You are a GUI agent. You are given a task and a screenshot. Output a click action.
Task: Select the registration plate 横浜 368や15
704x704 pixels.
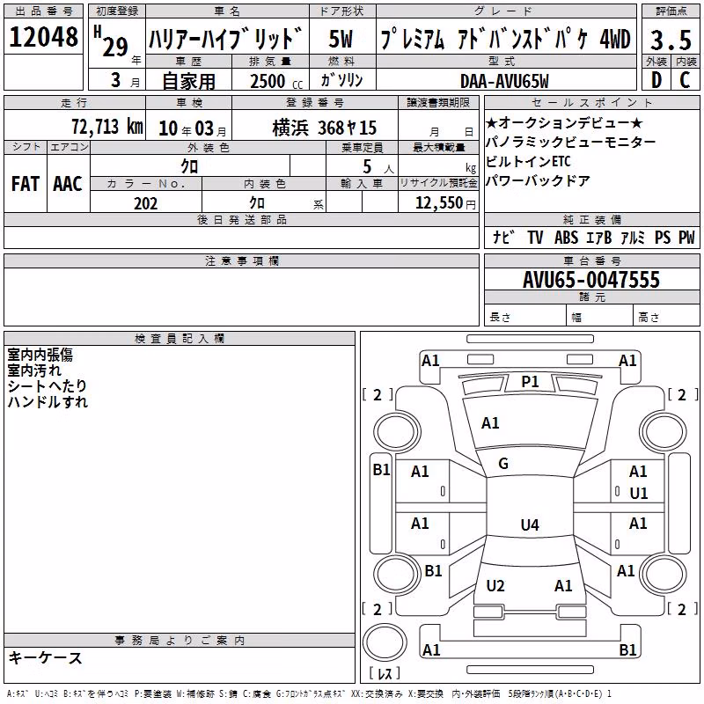tap(324, 128)
